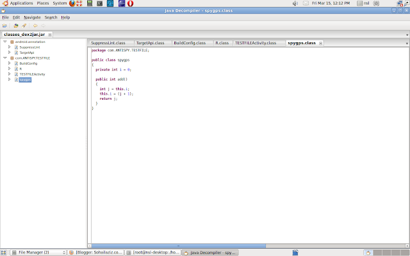The image size is (410, 256).
Task: Click the date and time clock
Action: click(x=331, y=3)
